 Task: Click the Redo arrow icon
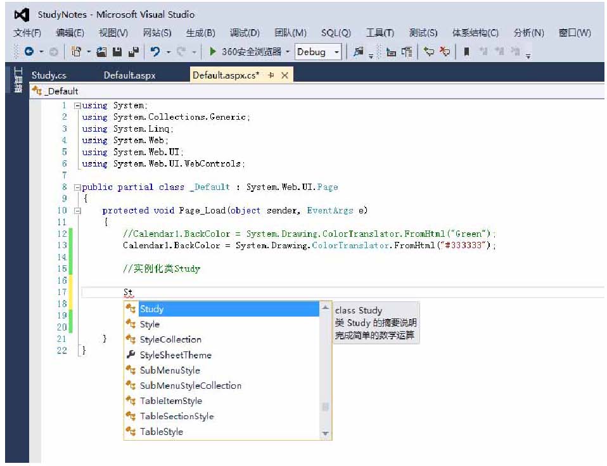pos(181,51)
